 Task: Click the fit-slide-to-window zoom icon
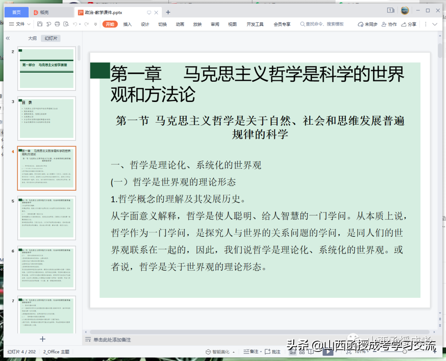pos(349,352)
